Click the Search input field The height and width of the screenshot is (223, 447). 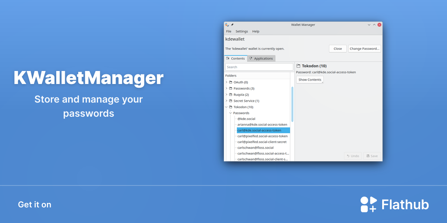[259, 67]
